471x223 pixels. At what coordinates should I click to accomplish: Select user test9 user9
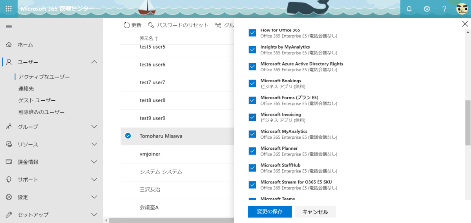click(x=152, y=118)
